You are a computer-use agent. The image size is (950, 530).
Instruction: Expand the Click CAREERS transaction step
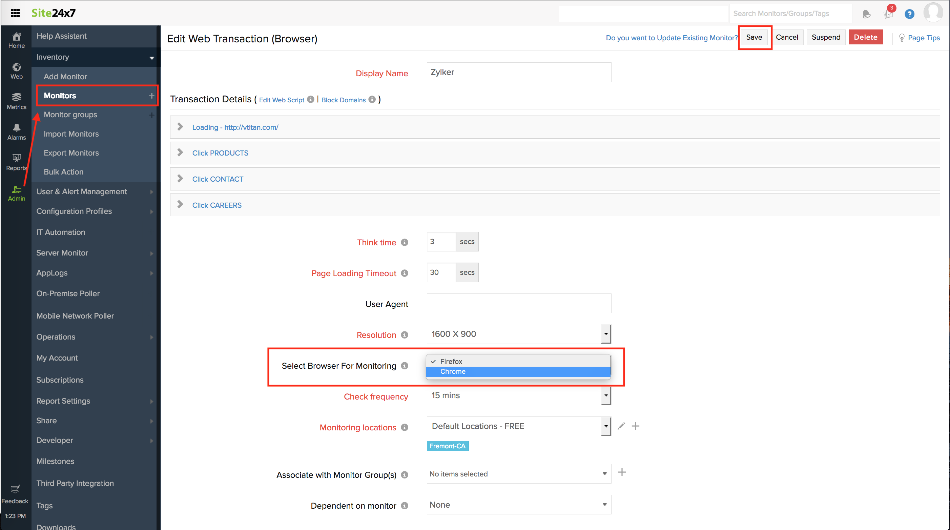tap(217, 205)
